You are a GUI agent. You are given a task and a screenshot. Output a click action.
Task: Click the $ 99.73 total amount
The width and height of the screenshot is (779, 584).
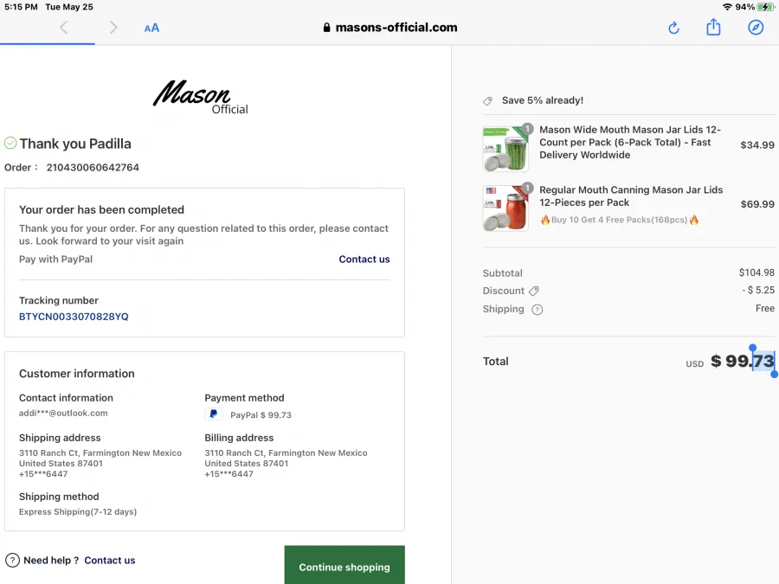tap(743, 361)
